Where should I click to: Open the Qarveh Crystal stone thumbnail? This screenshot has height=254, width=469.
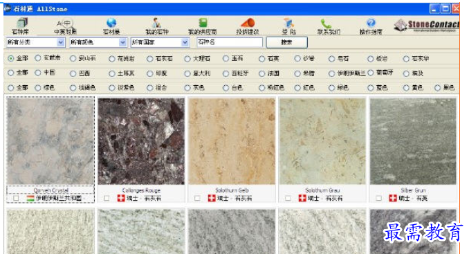(x=50, y=141)
